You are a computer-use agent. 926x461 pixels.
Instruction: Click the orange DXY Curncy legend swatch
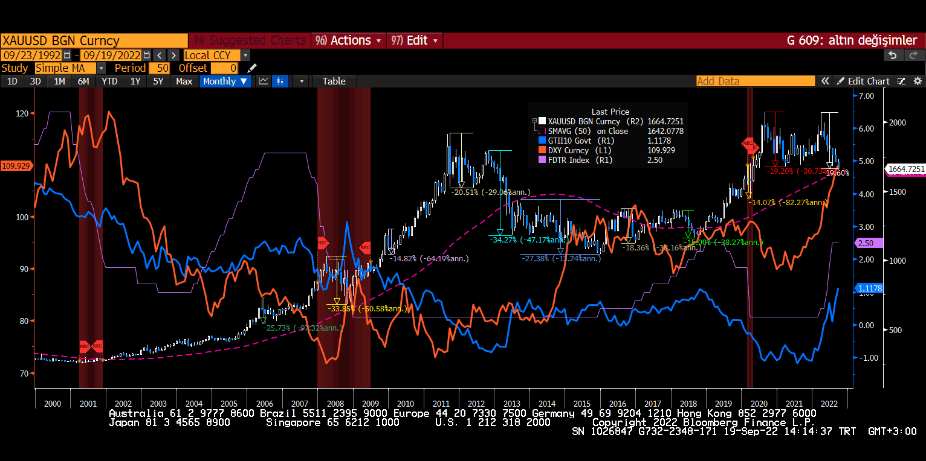click(542, 150)
